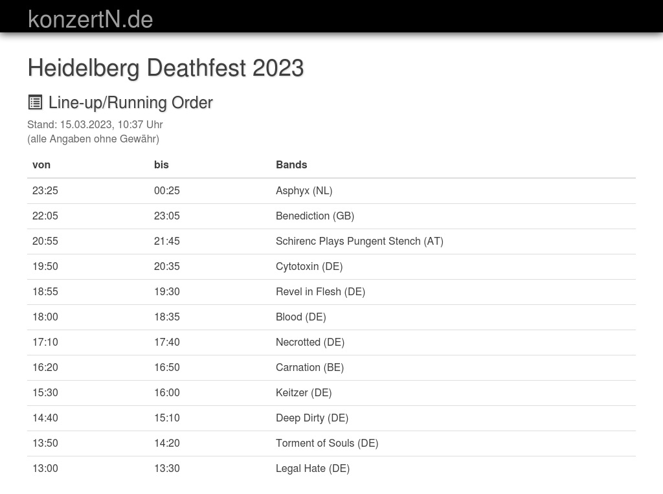Viewport: 663px width, 494px height.
Task: Click the 'bis' column header
Action: (x=161, y=164)
